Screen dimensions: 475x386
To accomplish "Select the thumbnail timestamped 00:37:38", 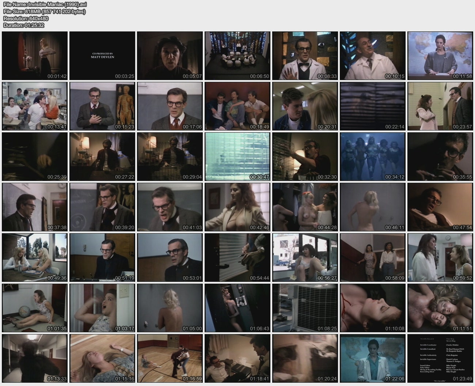I will click(35, 207).
